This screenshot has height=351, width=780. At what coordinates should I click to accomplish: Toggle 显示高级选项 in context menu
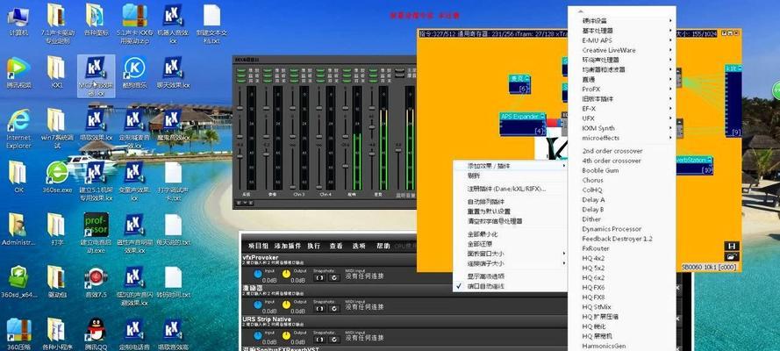click(510, 276)
